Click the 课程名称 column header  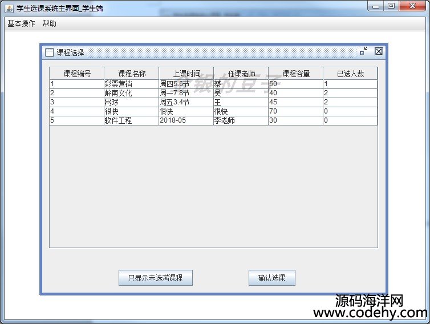tap(131, 74)
